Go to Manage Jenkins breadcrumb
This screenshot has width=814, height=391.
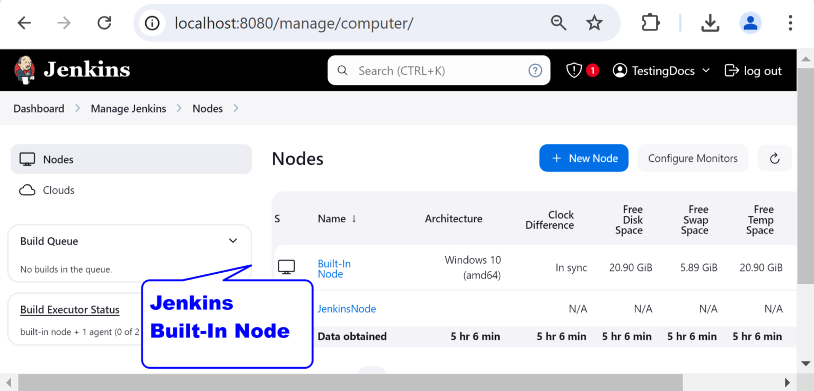point(128,108)
